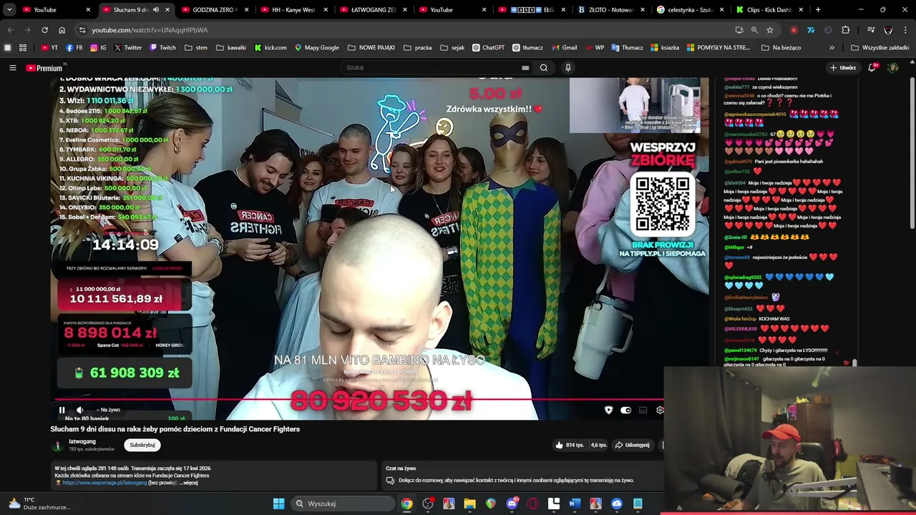Open the zoom magnifier in address bar
Image resolution: width=916 pixels, height=515 pixels.
click(x=754, y=30)
